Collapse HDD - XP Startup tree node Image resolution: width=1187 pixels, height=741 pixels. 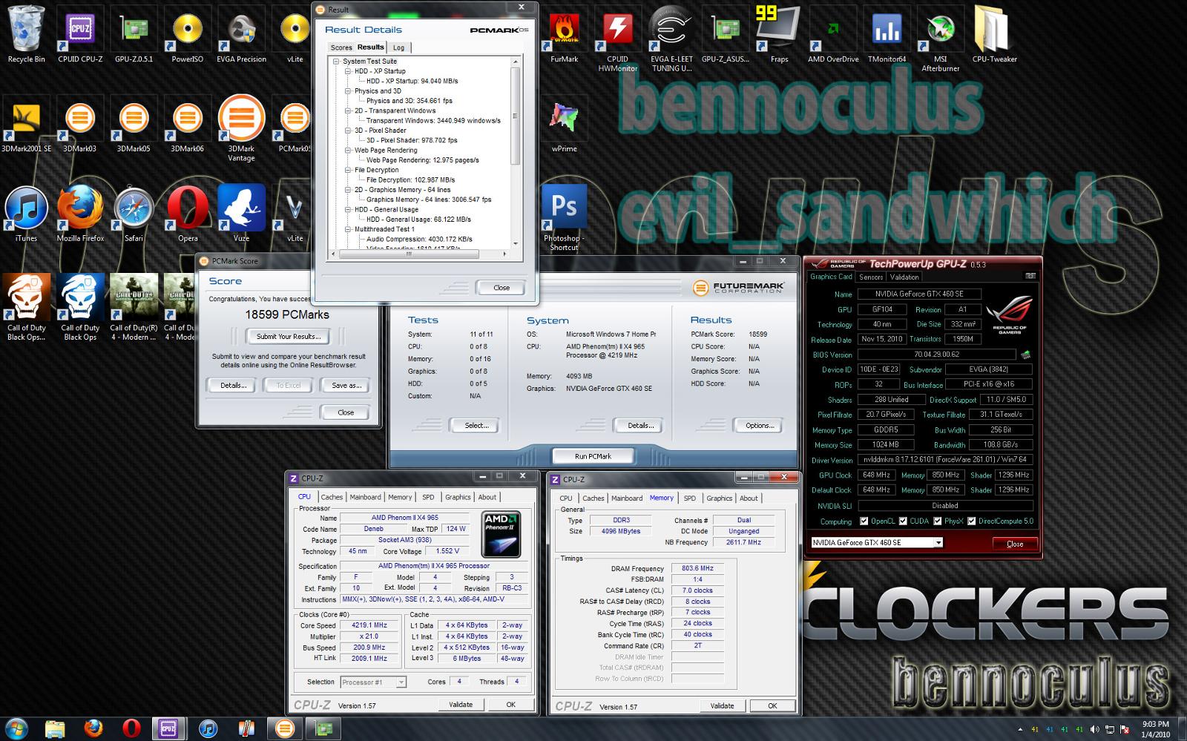click(348, 71)
